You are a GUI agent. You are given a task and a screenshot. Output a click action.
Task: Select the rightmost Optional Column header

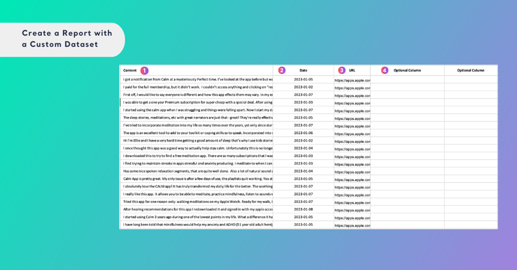click(470, 71)
